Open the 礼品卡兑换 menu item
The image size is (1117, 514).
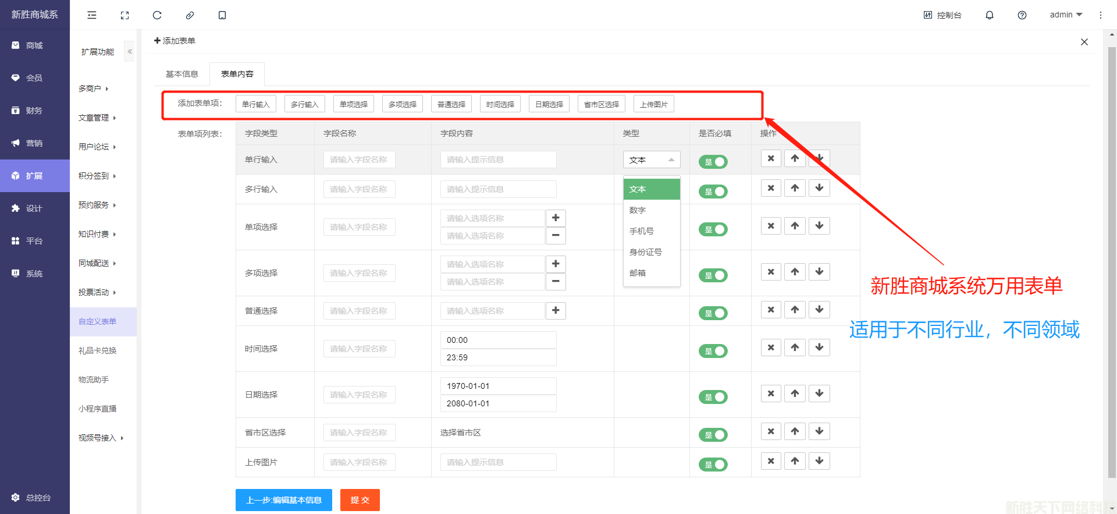[98, 350]
